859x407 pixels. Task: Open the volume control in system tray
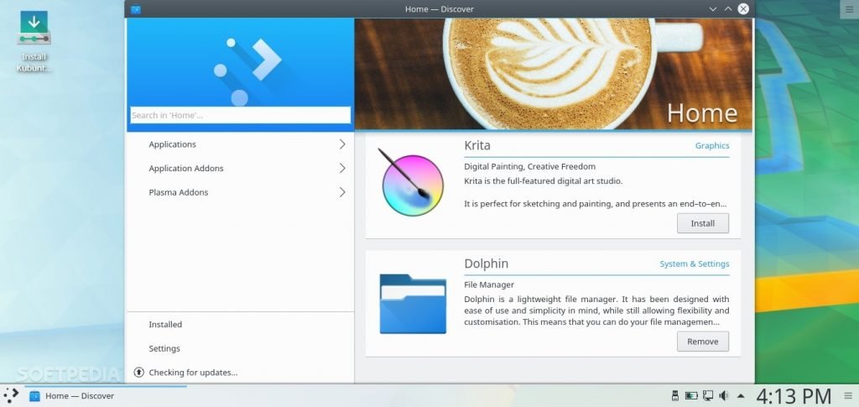[724, 395]
